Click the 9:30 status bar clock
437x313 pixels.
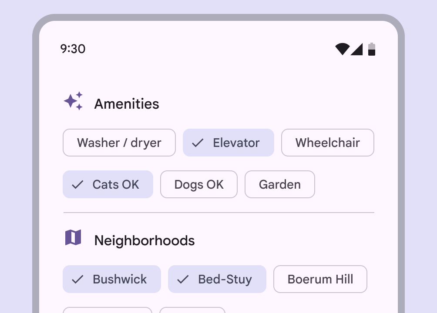pyautogui.click(x=73, y=49)
